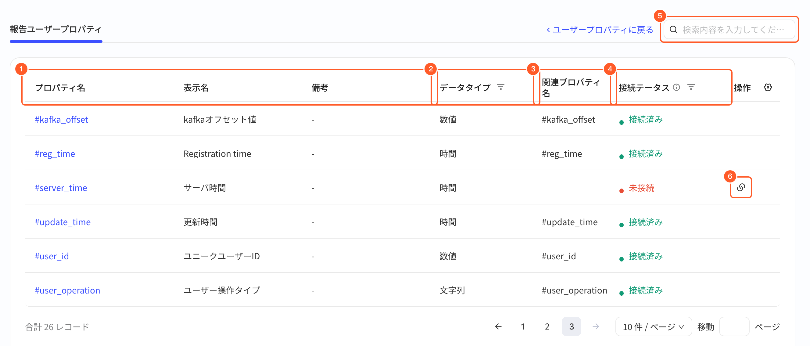The width and height of the screenshot is (810, 346).
Task: Click the link icon for #server_time
Action: pyautogui.click(x=741, y=187)
